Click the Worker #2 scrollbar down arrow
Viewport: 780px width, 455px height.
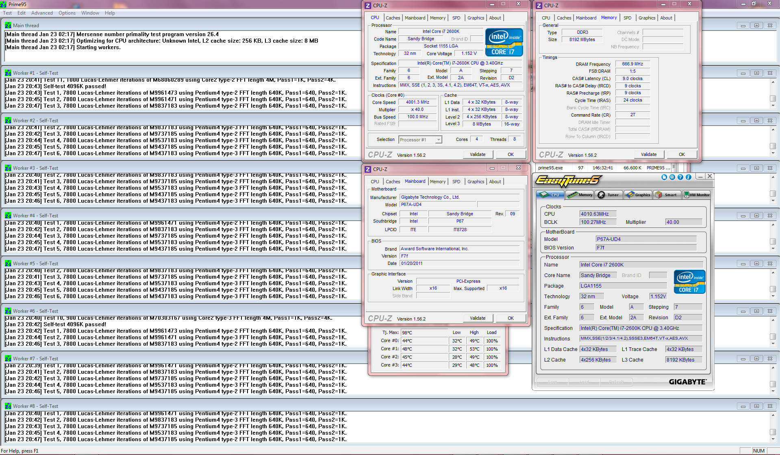[x=773, y=153]
